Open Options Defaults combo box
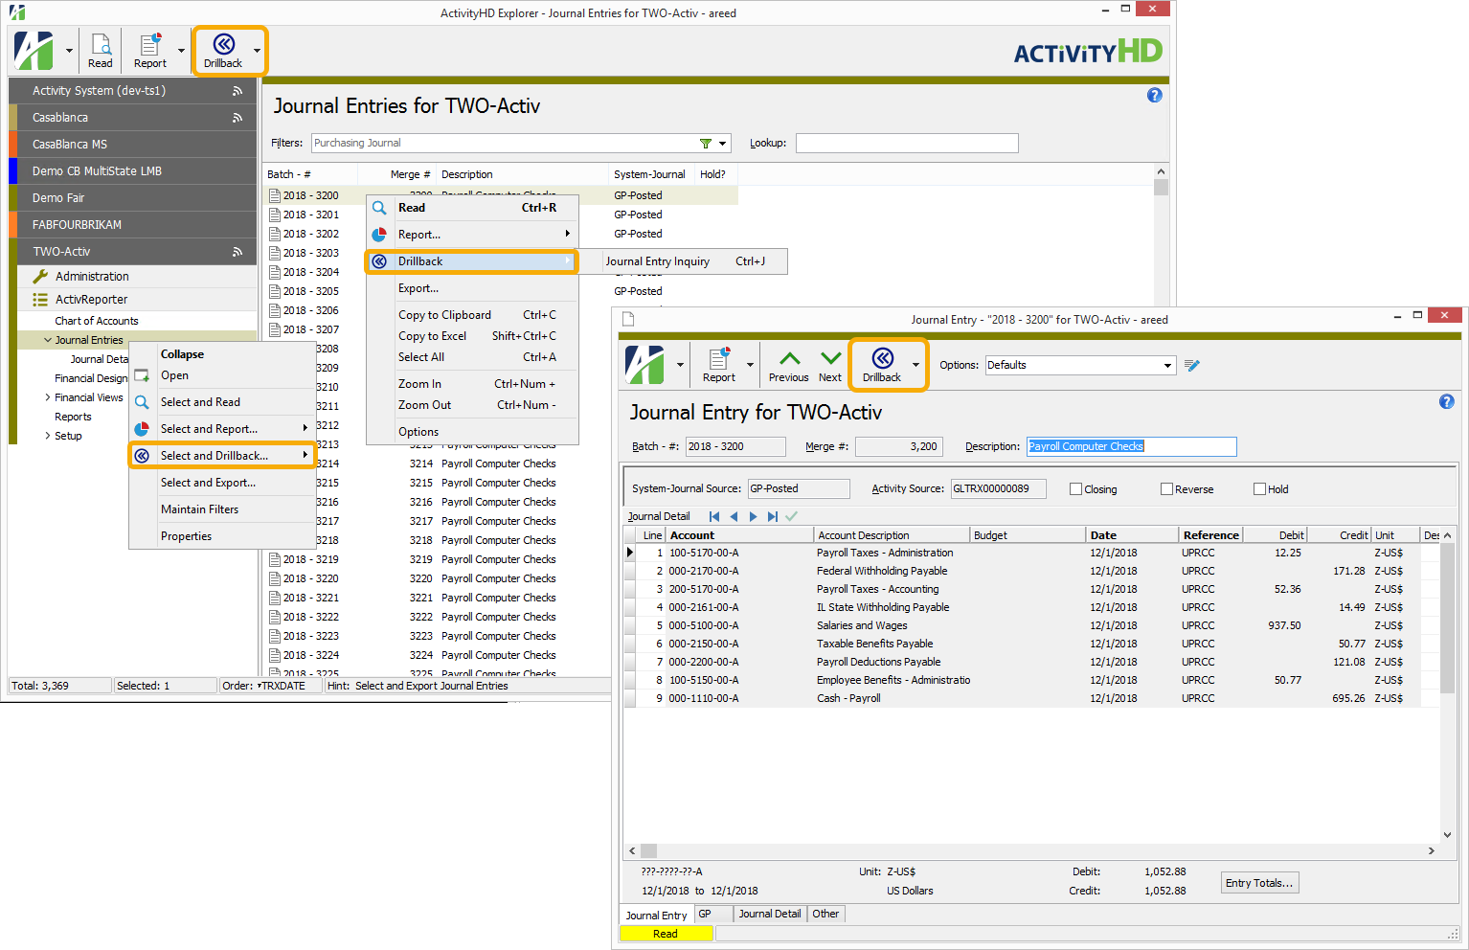This screenshot has height=950, width=1469. [1079, 365]
